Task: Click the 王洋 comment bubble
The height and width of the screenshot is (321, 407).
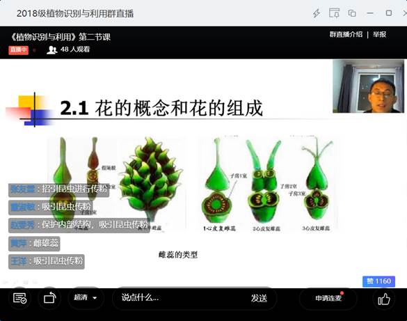Action: [47, 261]
